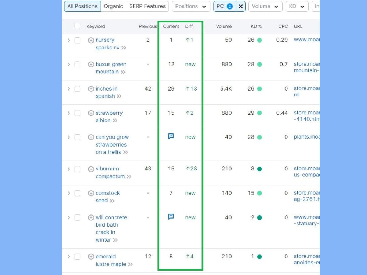
Task: Click double-arrow icon after crack in winter
Action: pyautogui.click(x=115, y=240)
